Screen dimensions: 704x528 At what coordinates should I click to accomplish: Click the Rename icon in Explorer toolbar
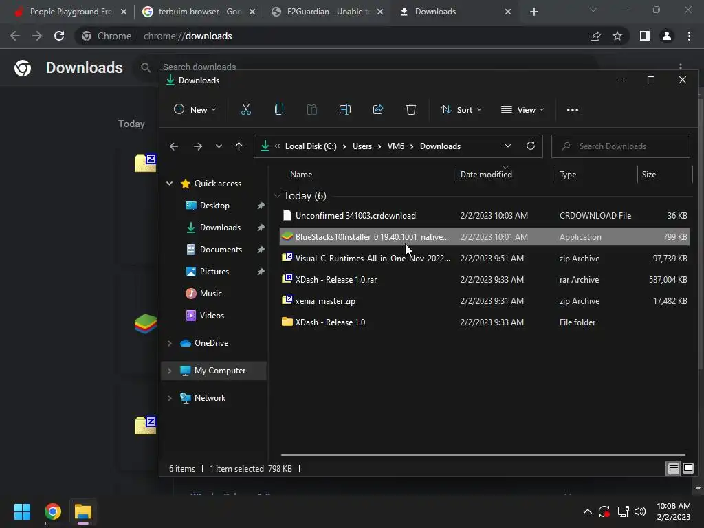click(x=345, y=109)
